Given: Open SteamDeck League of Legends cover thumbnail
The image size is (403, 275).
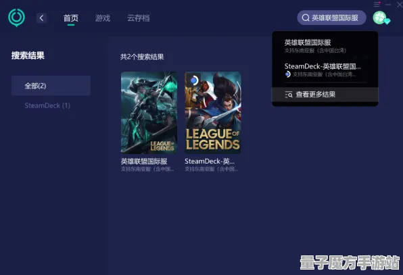Looking at the screenshot, I should pos(213,113).
